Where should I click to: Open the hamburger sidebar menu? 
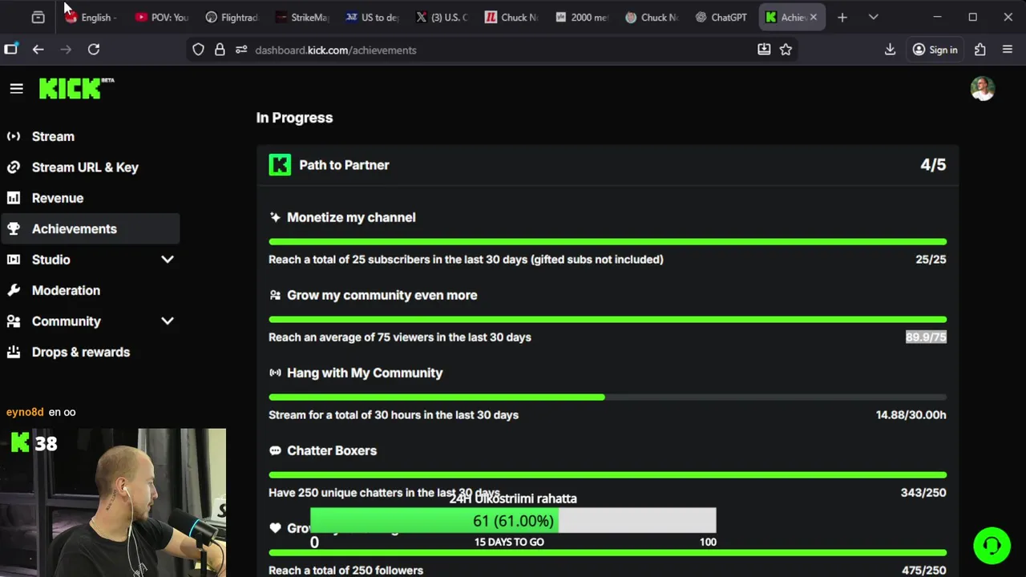[x=16, y=88]
